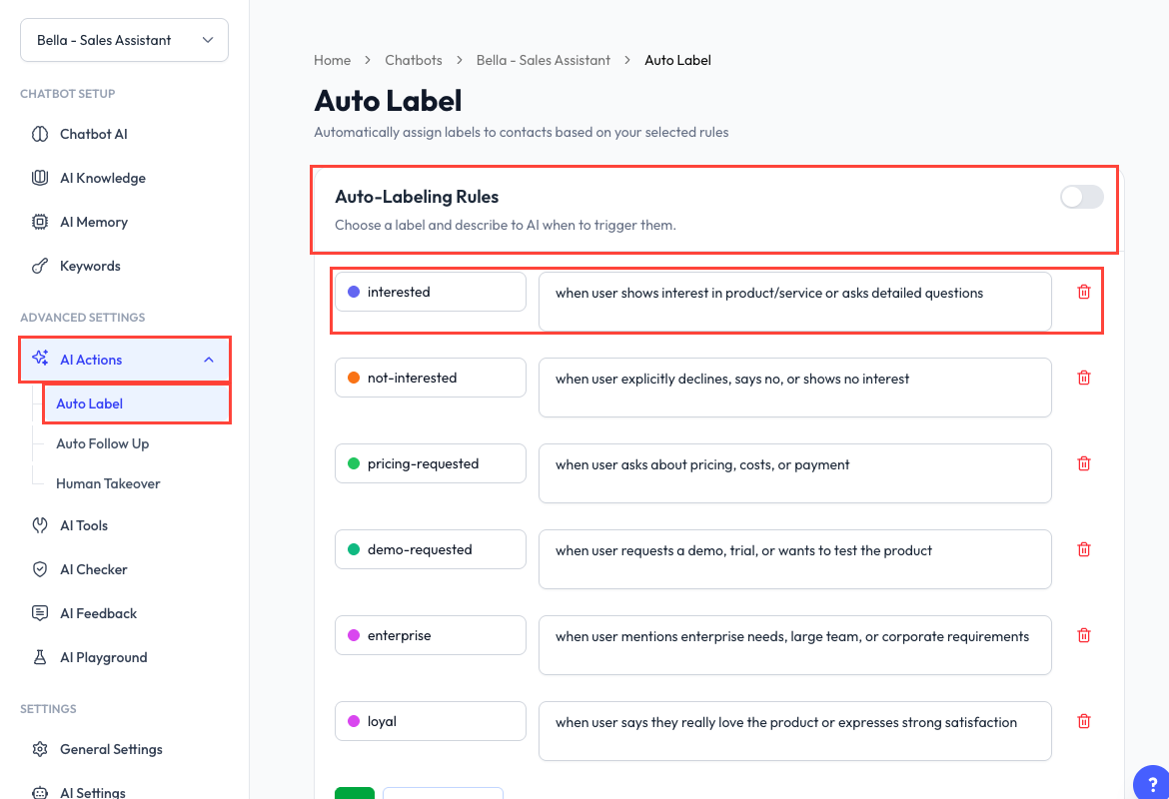Delete the demo-requested label rule
Viewport: 1169px width, 799px height.
click(1084, 549)
